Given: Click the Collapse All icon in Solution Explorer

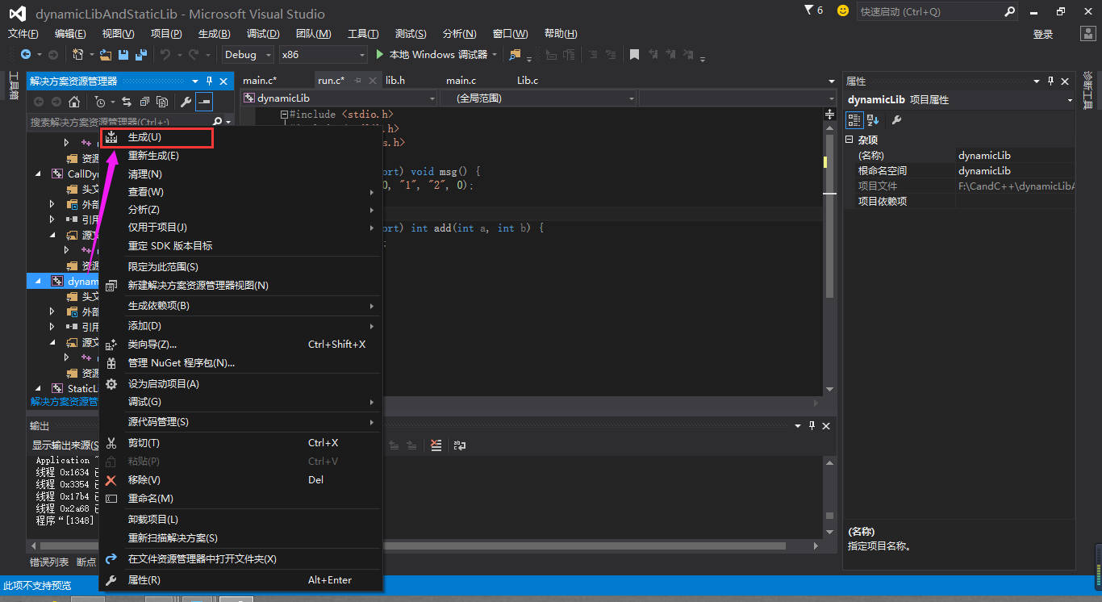Looking at the screenshot, I should point(144,102).
